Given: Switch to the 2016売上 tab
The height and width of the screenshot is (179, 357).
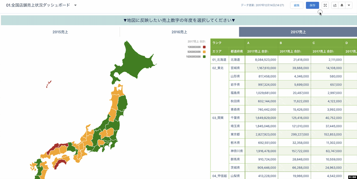Looking at the screenshot, I should [x=179, y=32].
